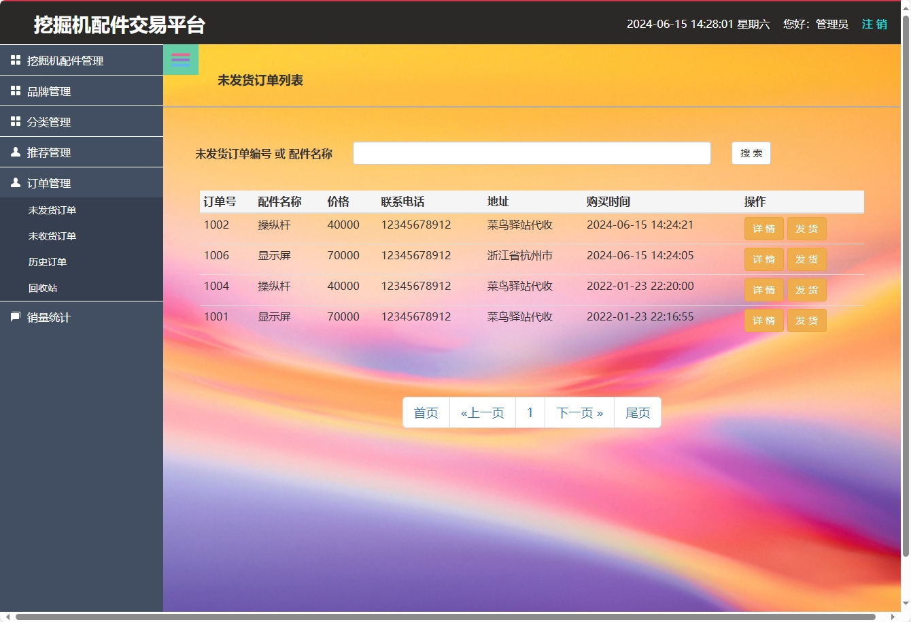Screen dimensions: 911x622
Task: Click the user icon beside 推荐管理
Action: pyautogui.click(x=15, y=152)
